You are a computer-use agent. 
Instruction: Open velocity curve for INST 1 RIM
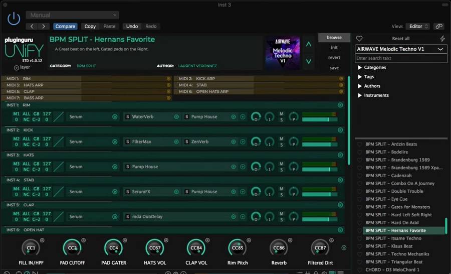point(59,116)
